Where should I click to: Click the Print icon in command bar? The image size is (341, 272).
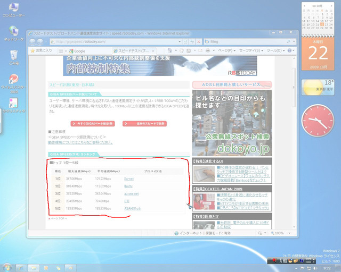tap(208, 50)
